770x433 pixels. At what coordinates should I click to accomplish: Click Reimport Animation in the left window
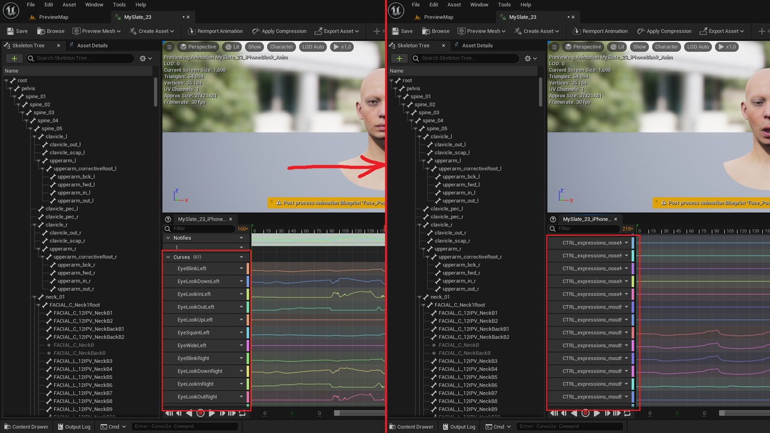(x=215, y=31)
